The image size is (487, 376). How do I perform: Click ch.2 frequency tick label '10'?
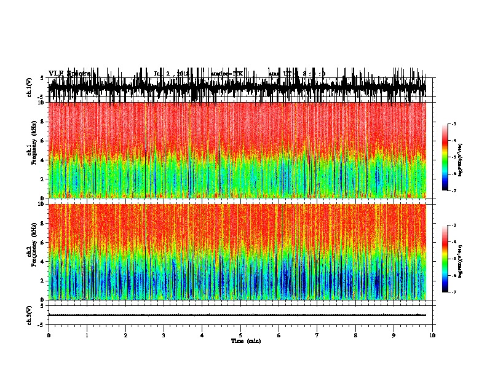pyautogui.click(x=42, y=204)
